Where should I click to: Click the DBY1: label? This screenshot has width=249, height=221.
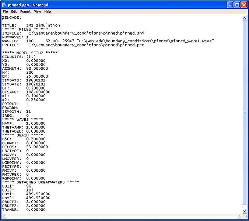click(8, 194)
